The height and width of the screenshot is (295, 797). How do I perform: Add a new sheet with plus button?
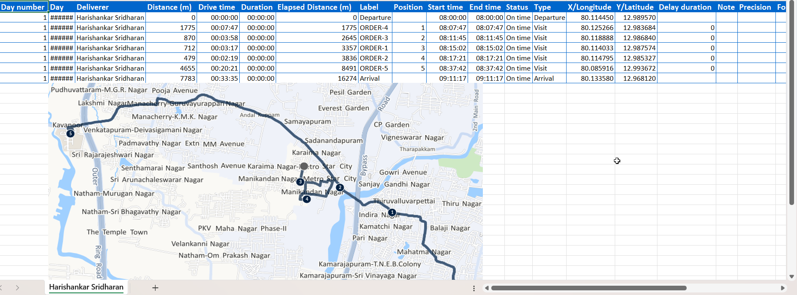(155, 288)
